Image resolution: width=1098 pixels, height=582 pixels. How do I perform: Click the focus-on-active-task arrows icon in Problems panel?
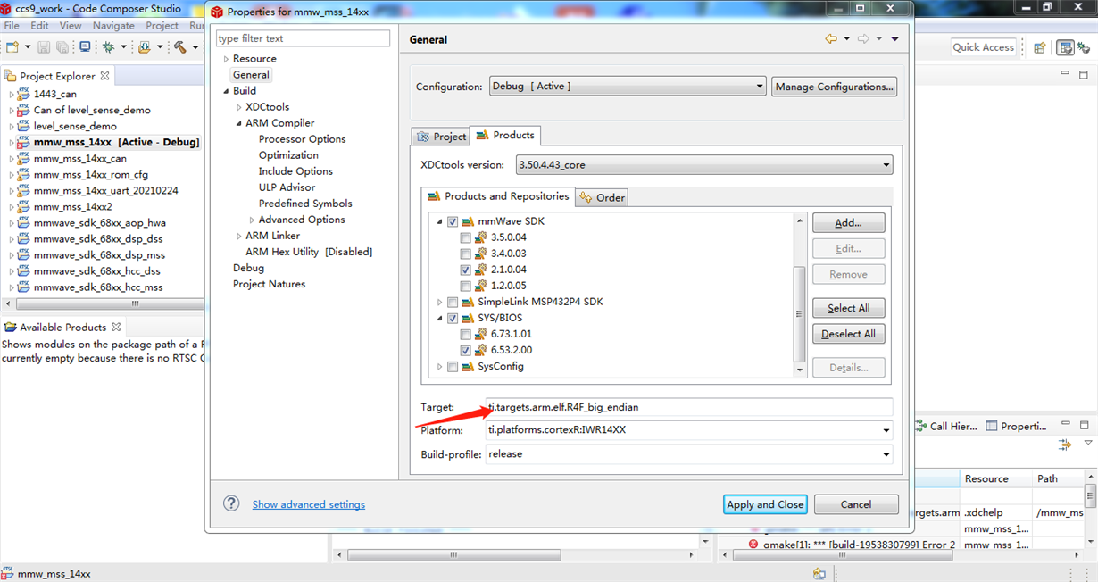point(1064,444)
